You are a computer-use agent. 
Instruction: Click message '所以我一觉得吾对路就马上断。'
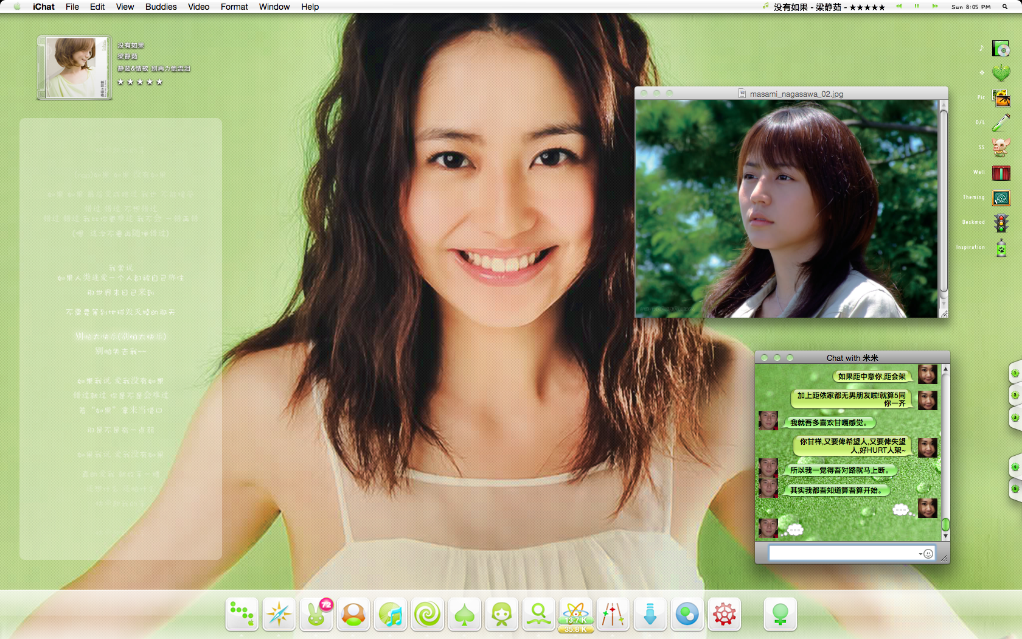[x=839, y=470]
